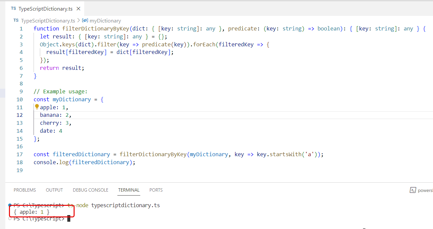
Task: Open TypeScriptDictionary.ts breadcrumb segment
Action: point(48,21)
